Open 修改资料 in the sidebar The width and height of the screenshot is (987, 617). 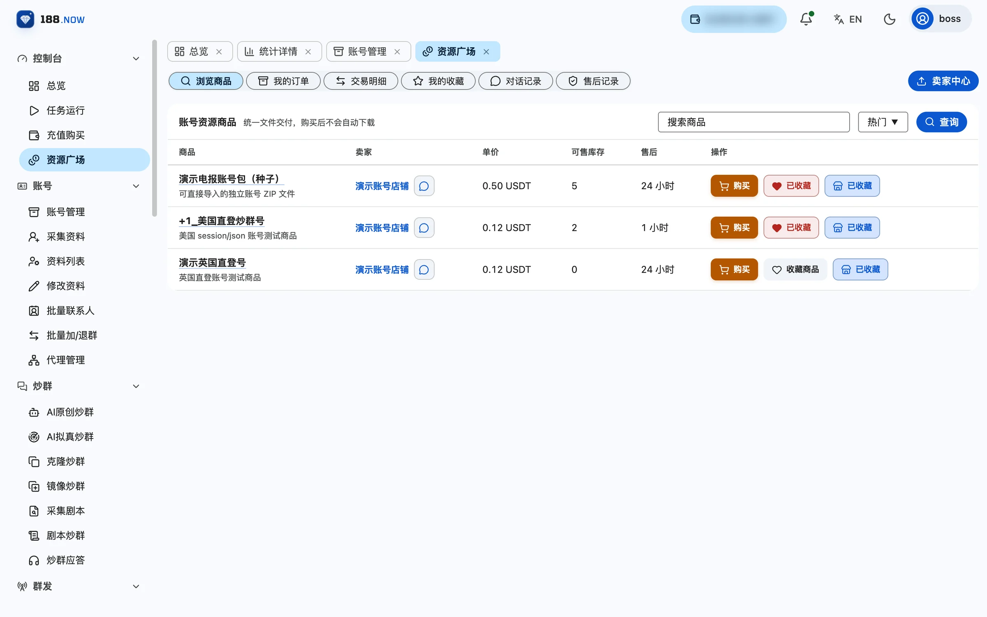[85, 286]
